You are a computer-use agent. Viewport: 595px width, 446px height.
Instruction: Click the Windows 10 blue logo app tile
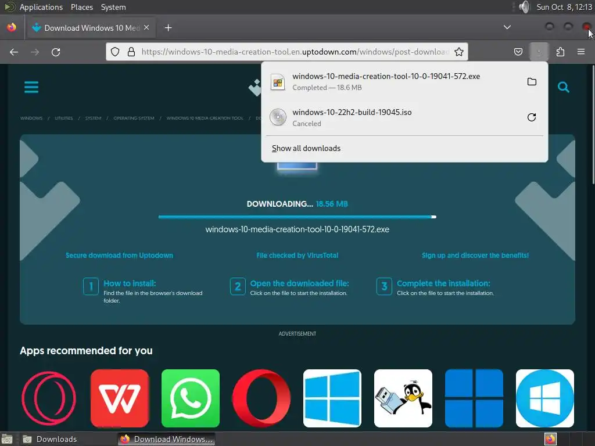(x=332, y=398)
